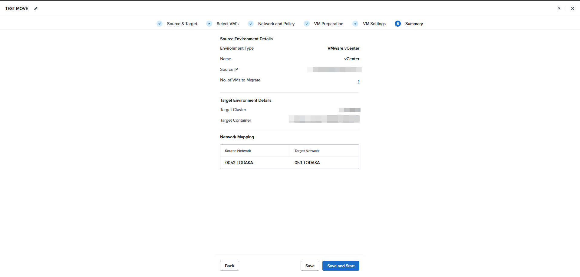This screenshot has width=580, height=277.
Task: Click the Network Mapping heading
Action: click(x=237, y=137)
